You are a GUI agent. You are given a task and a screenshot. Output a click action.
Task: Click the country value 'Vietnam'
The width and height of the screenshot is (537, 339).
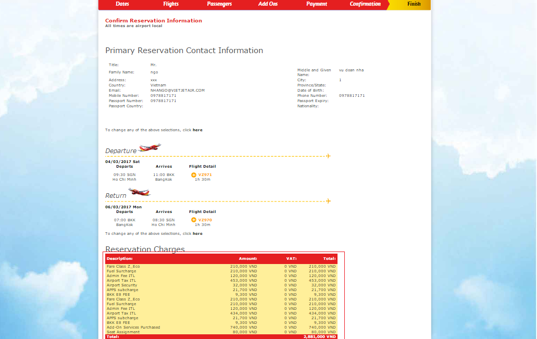pos(158,85)
